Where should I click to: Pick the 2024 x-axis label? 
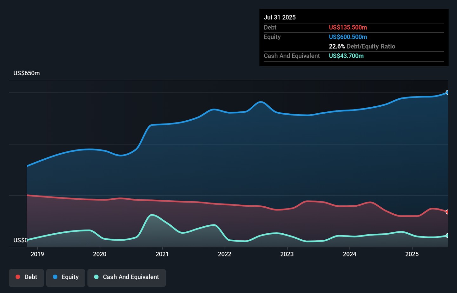349,254
